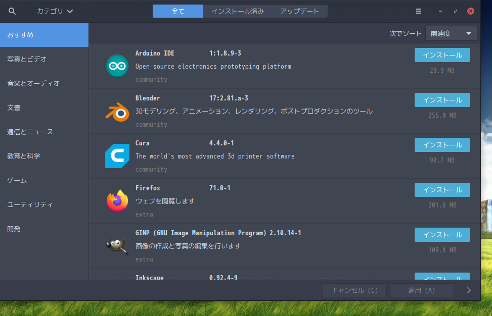The height and width of the screenshot is (316, 492).
Task: Click Arduino version 1:1.8.9-3
Action: tap(225, 53)
